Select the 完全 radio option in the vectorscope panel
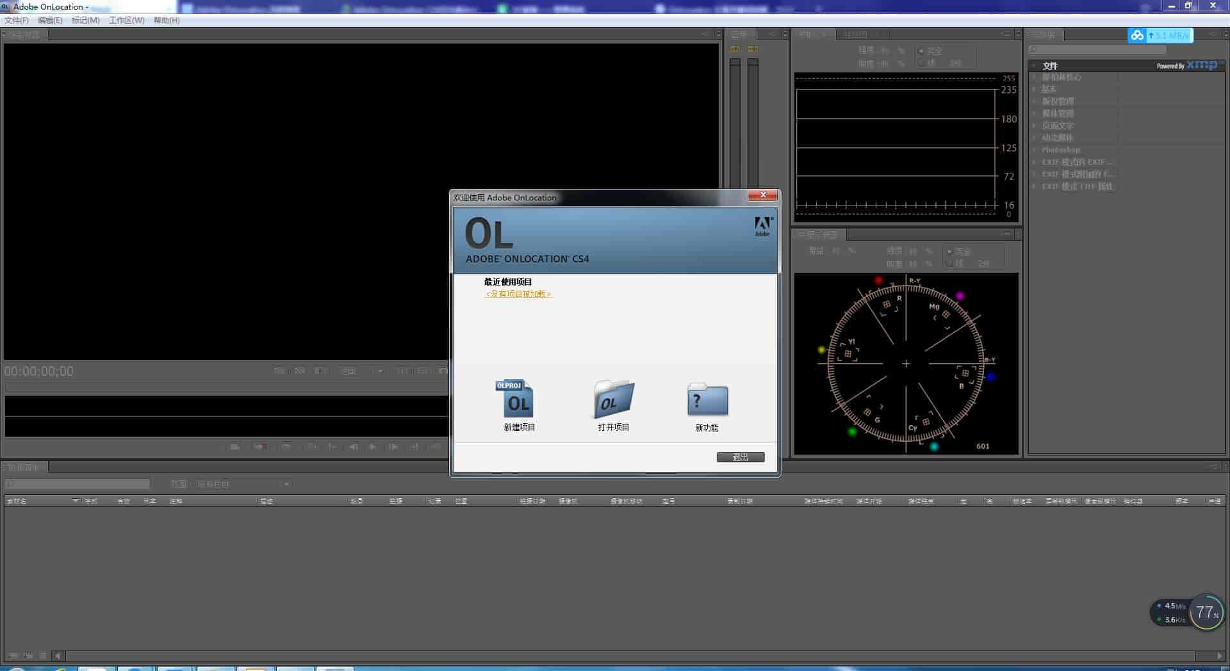The image size is (1230, 671). pos(949,251)
